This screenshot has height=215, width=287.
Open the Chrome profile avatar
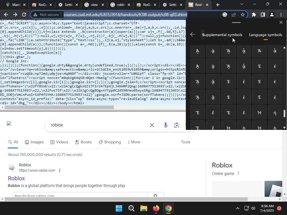pos(272,15)
